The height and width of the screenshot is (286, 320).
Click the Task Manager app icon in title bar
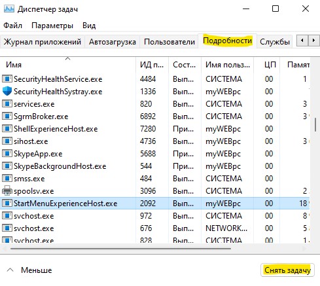pos(9,9)
